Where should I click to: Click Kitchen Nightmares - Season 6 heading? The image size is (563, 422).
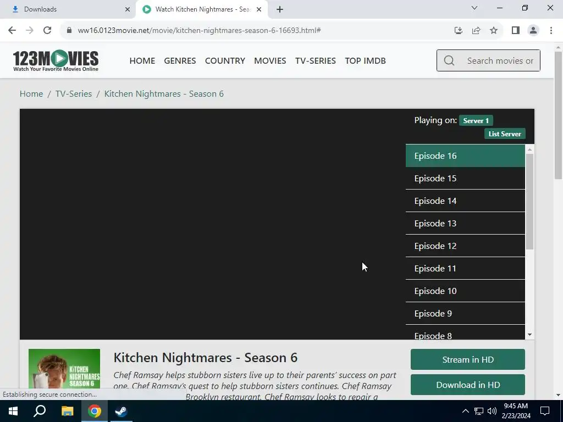(206, 358)
